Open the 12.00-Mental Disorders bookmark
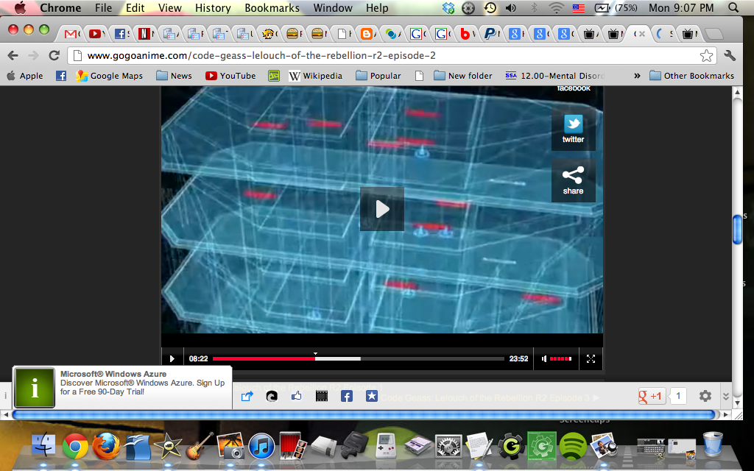This screenshot has height=471, width=754. [x=554, y=76]
